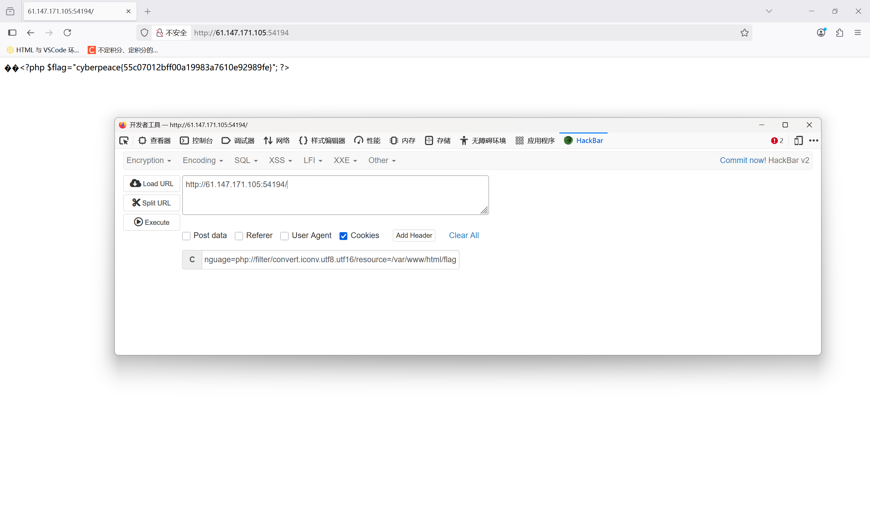Switch to the 控制台 console tab
The width and height of the screenshot is (870, 519).
point(196,141)
